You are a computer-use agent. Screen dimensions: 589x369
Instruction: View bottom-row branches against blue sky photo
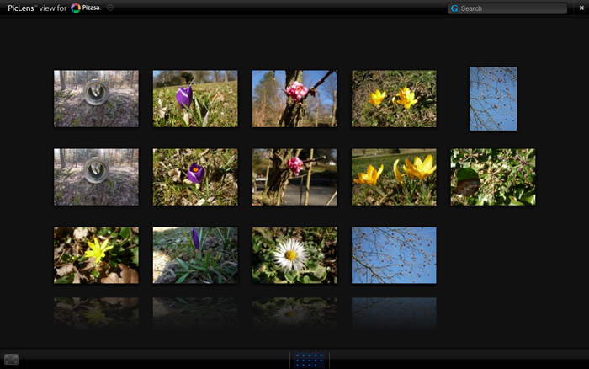coord(394,255)
